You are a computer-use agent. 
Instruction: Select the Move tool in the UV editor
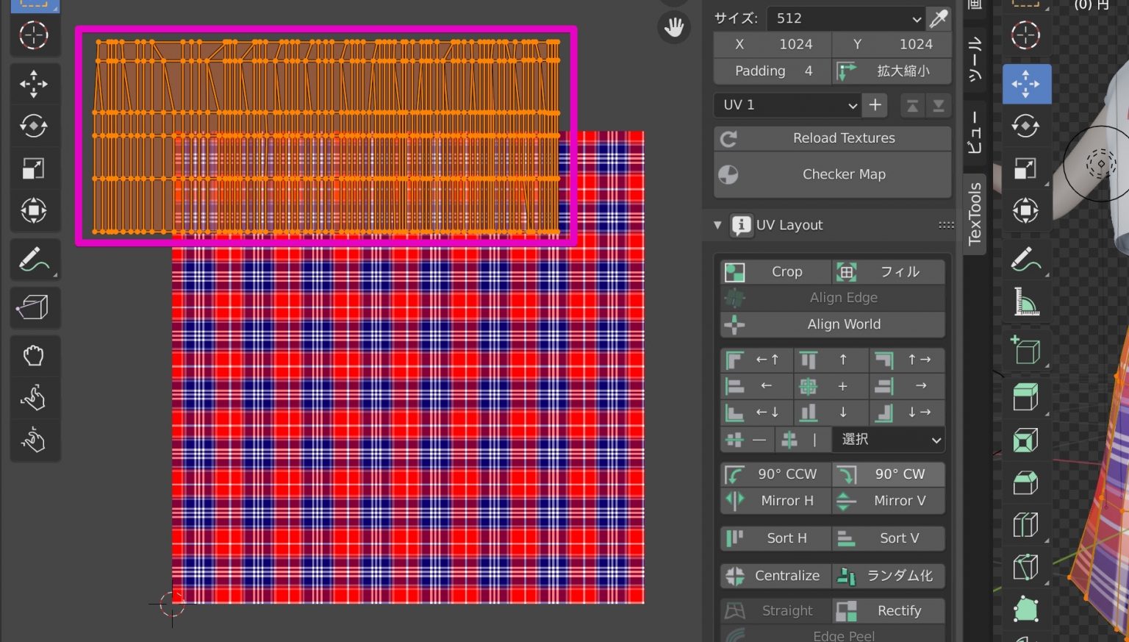pyautogui.click(x=35, y=83)
